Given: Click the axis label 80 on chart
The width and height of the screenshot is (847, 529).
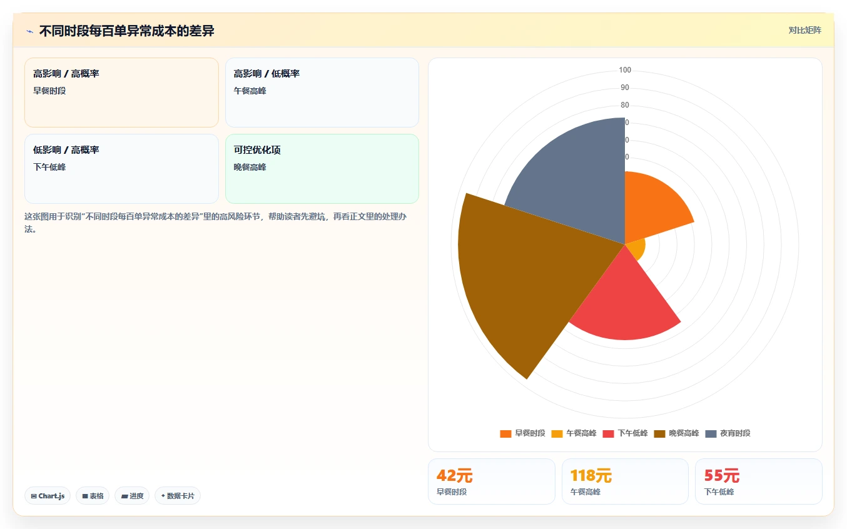Looking at the screenshot, I should click(x=625, y=105).
